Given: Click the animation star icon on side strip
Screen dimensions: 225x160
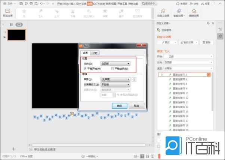Looking at the screenshot, I should tap(220, 36).
